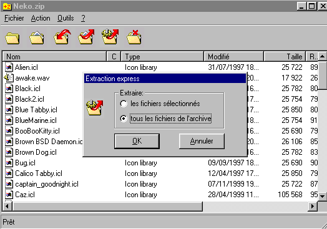Sort by the Modifié column header
The height and width of the screenshot is (229, 327).
[233, 57]
